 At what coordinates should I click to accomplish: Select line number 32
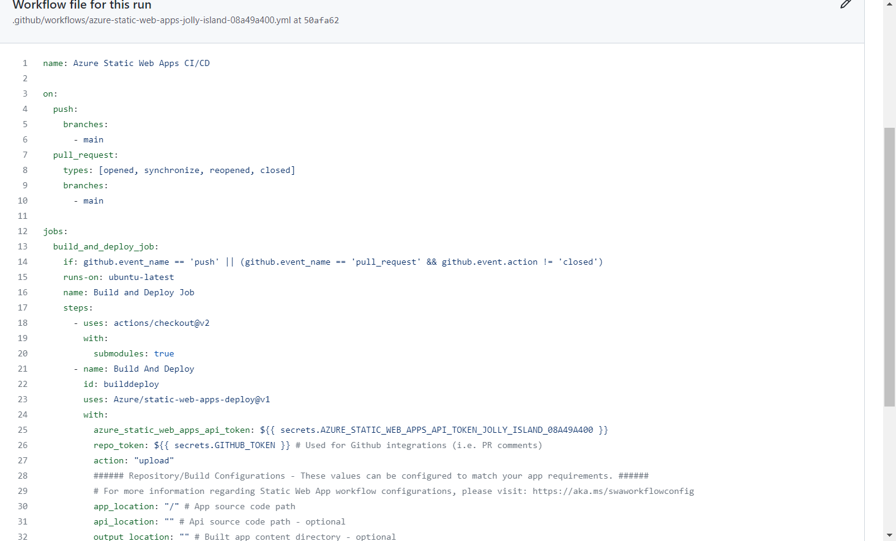point(22,537)
